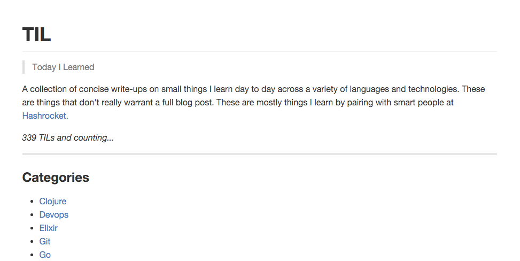
Task: Click the 'Today I Learned' blockquote text
Action: point(63,67)
